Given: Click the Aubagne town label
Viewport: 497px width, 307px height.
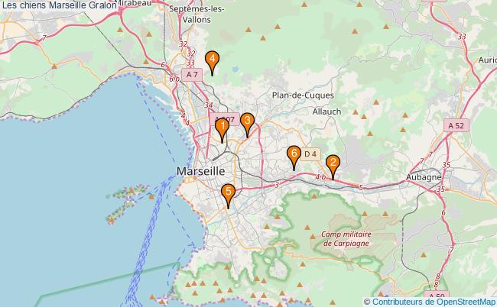Looking at the screenshot, I should coord(424,177).
